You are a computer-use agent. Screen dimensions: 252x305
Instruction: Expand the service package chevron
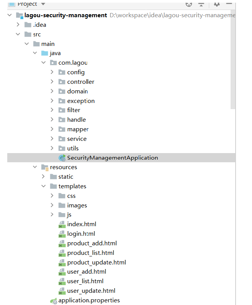click(x=52, y=139)
